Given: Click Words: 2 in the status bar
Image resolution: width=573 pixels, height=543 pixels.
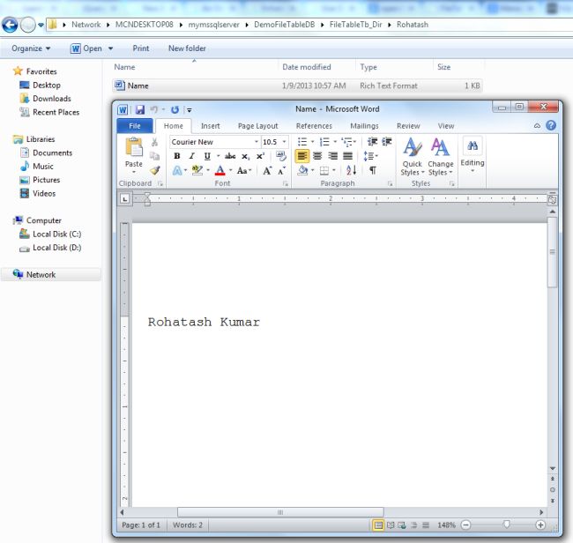Looking at the screenshot, I should click(x=188, y=525).
